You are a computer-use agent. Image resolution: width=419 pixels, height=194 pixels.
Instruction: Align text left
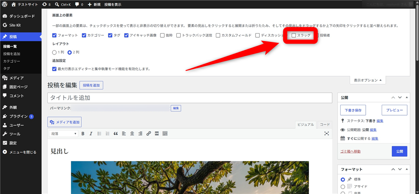pos(124,133)
